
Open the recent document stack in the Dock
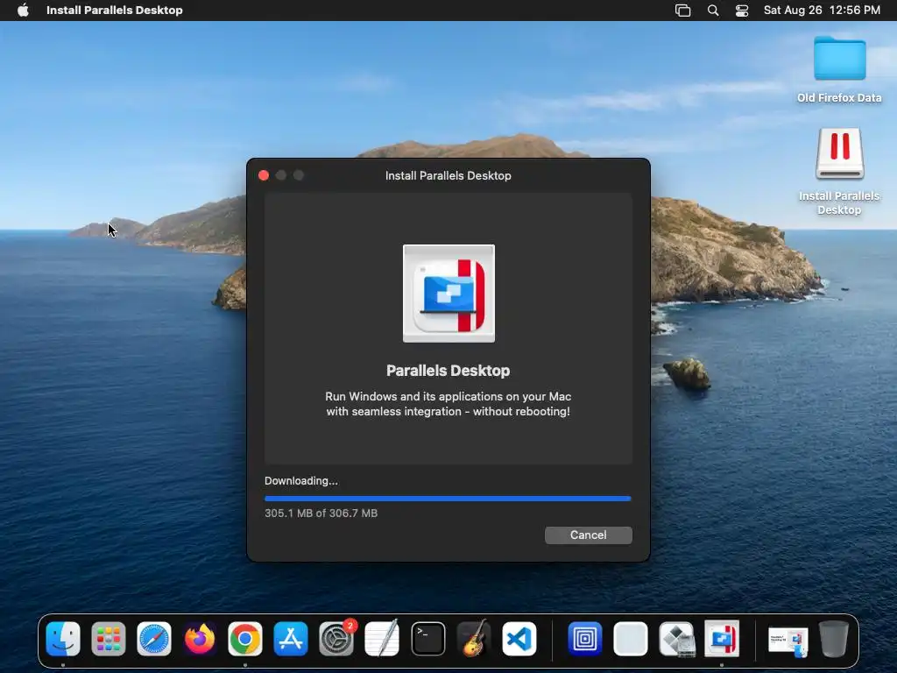[x=788, y=641]
